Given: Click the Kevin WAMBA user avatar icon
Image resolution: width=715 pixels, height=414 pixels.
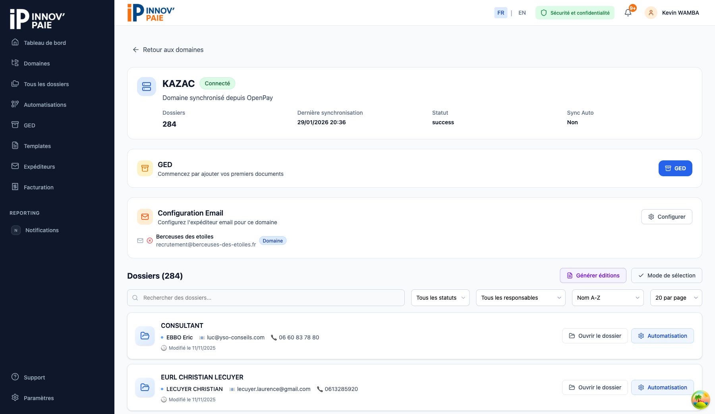Looking at the screenshot, I should tap(651, 13).
